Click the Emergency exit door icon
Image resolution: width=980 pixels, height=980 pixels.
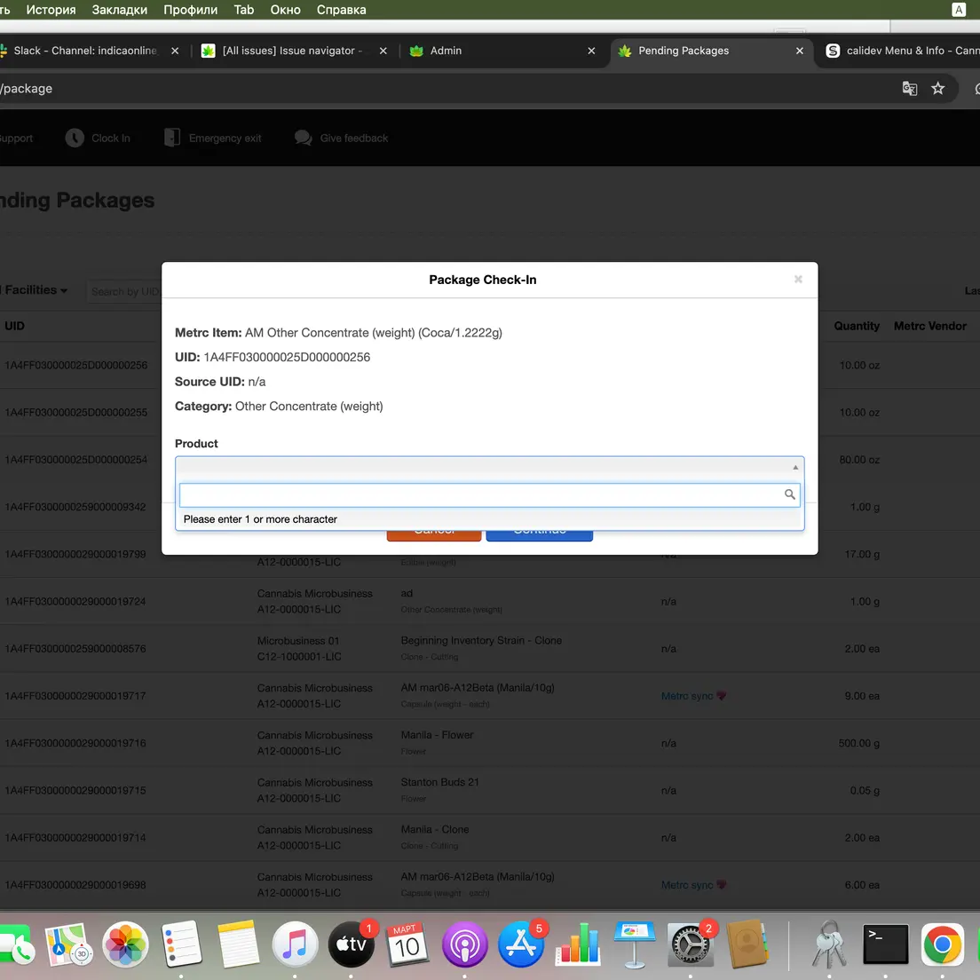tap(172, 138)
